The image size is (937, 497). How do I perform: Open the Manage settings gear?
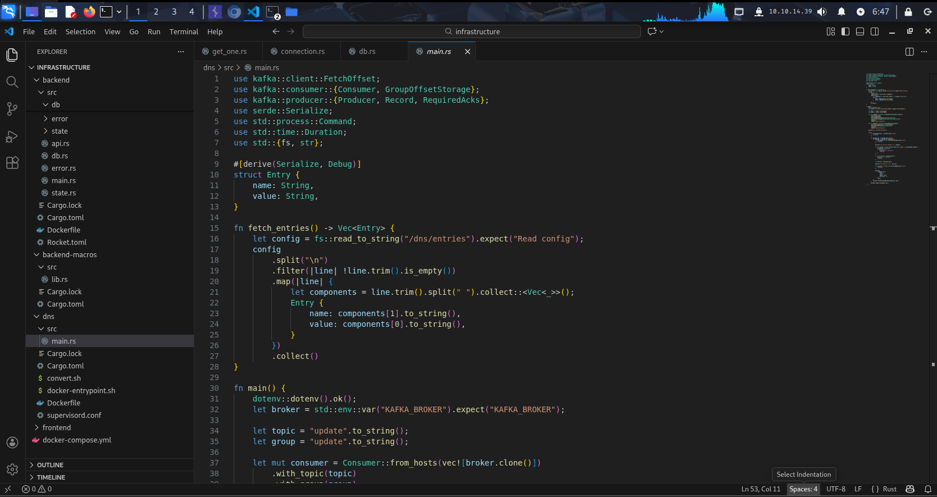(12, 469)
